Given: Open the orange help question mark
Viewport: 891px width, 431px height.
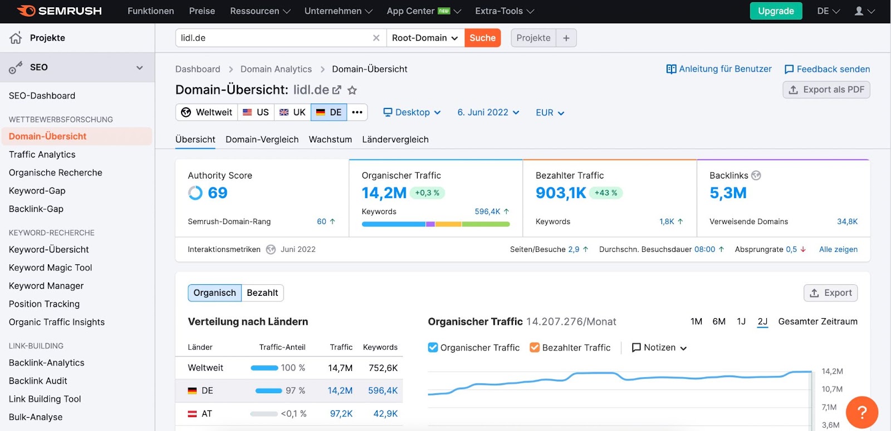Looking at the screenshot, I should pos(862,412).
